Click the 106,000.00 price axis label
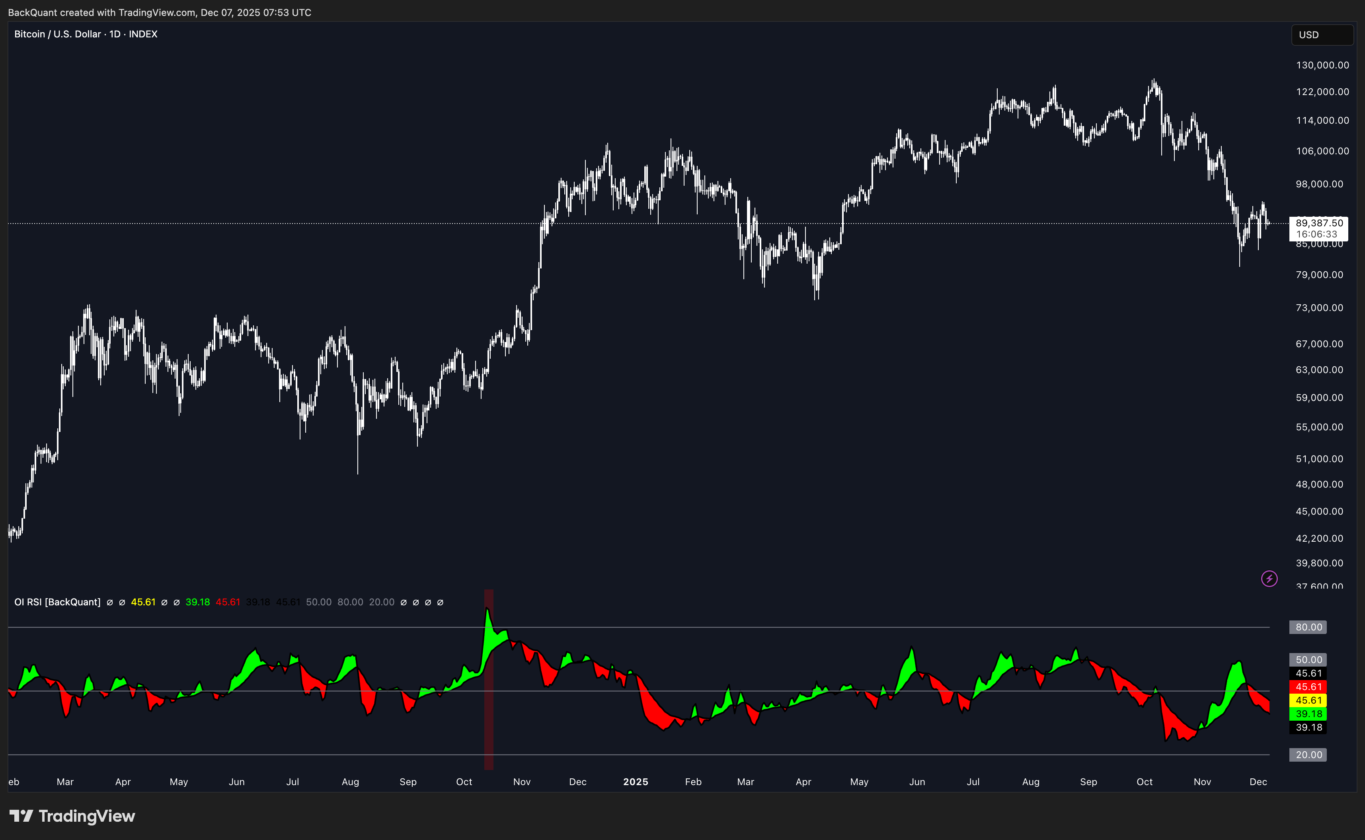This screenshot has width=1365, height=840. coord(1322,151)
